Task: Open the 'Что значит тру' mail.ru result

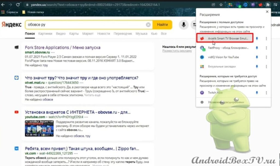Action: coord(81,78)
